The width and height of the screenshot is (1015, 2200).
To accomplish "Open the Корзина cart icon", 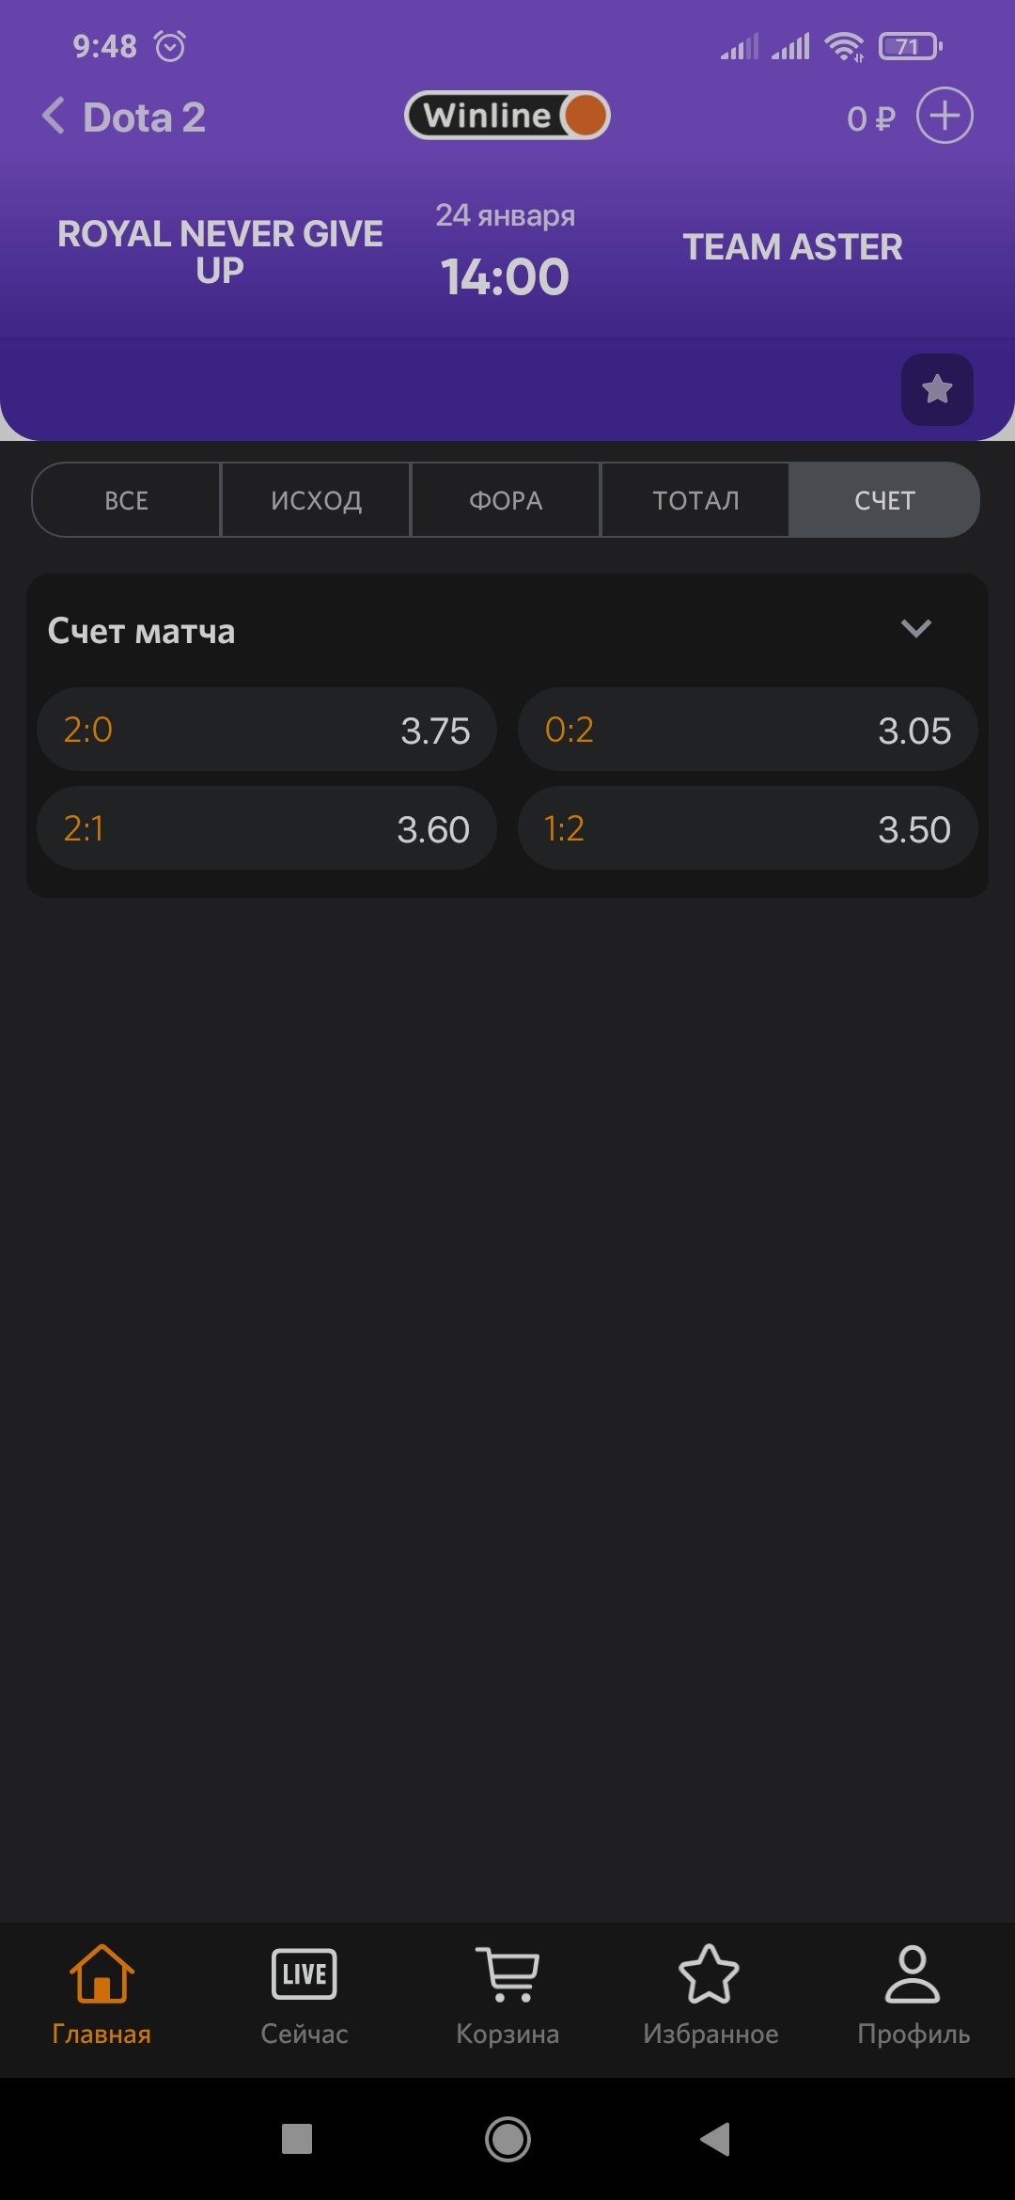I will 507,1993.
